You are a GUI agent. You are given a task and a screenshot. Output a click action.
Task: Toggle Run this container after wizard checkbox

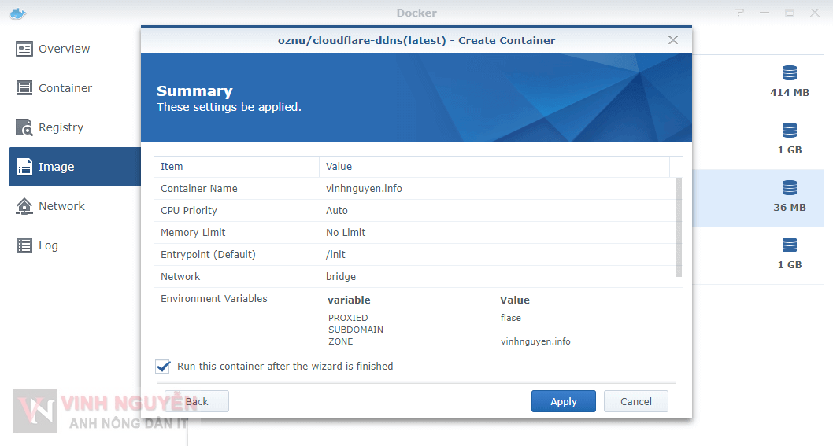[x=162, y=367]
